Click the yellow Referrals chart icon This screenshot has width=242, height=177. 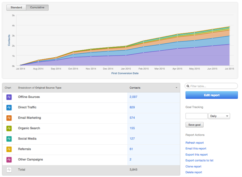[x=9, y=149]
